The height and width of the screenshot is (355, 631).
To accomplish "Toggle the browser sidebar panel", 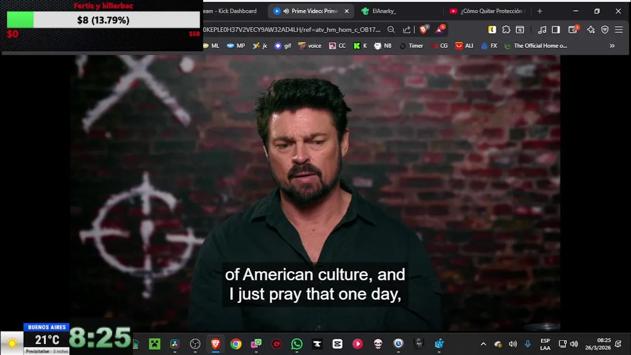I will [x=556, y=30].
